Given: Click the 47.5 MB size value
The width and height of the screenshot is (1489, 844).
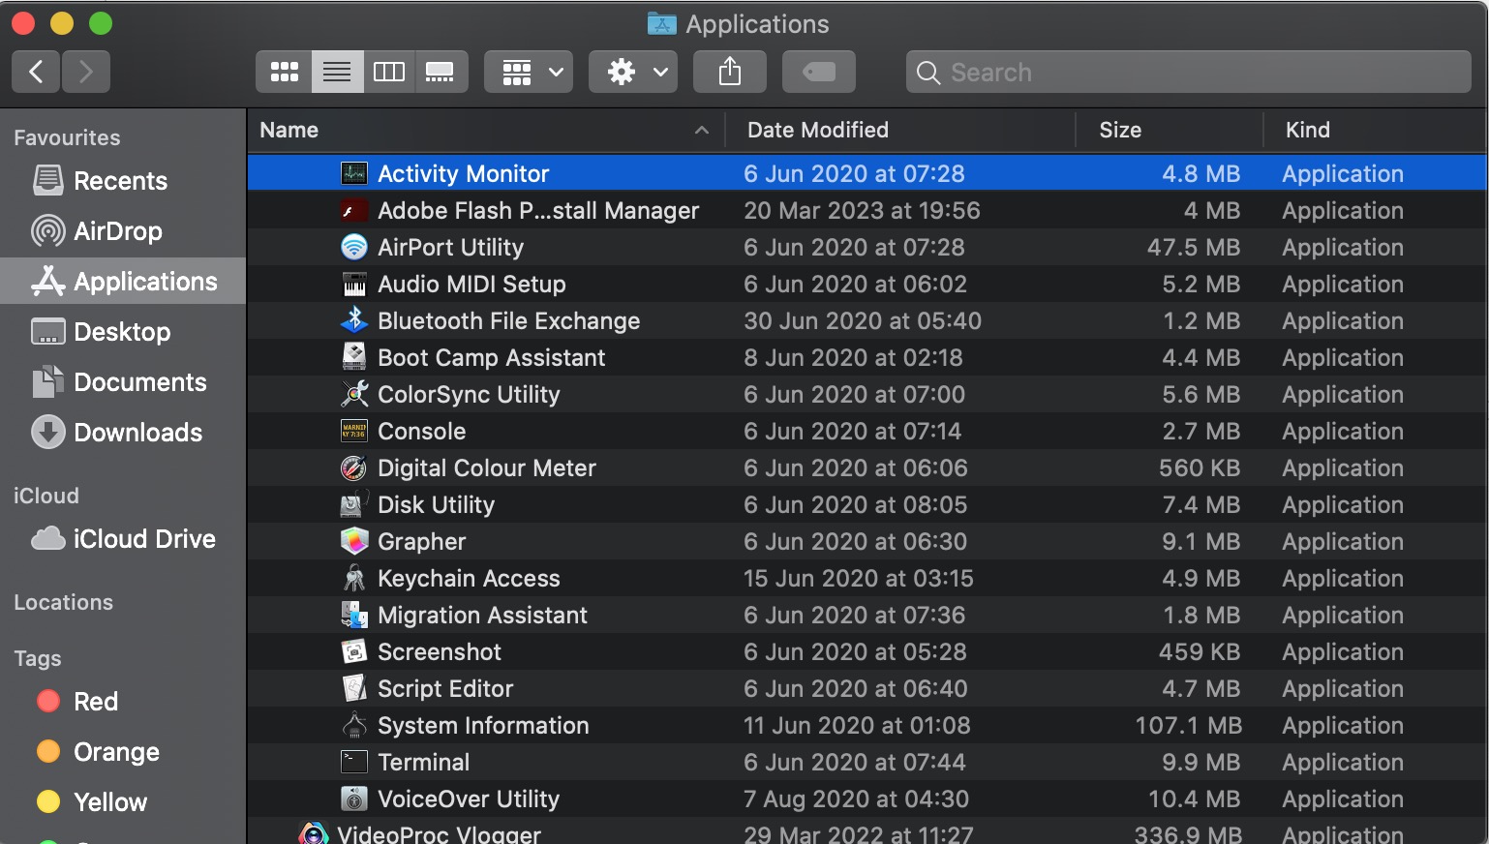Looking at the screenshot, I should (x=1194, y=247).
